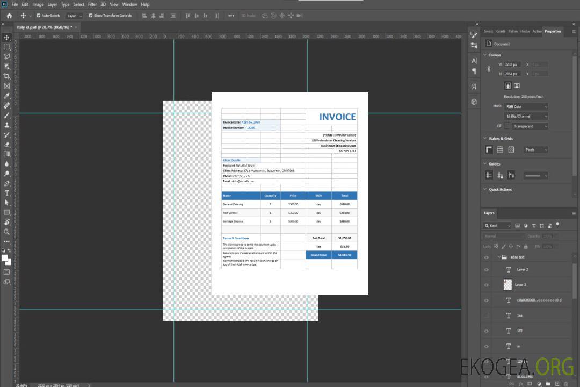Set canvas to landscape orientation
Image resolution: width=580 pixels, height=387 pixels.
pyautogui.click(x=517, y=85)
